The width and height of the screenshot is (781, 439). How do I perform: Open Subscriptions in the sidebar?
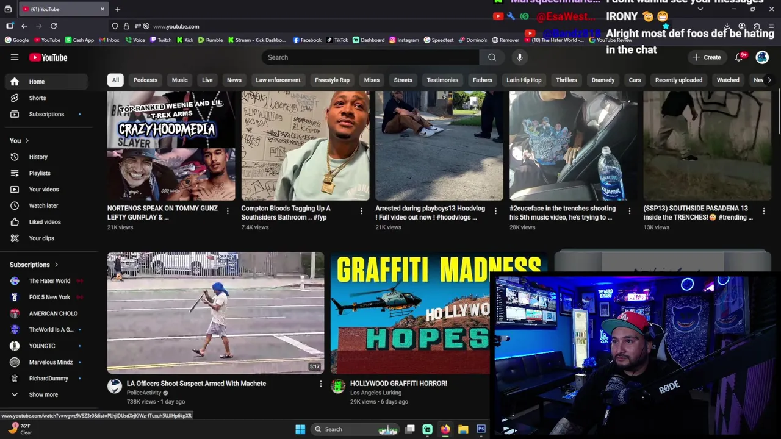tap(48, 114)
